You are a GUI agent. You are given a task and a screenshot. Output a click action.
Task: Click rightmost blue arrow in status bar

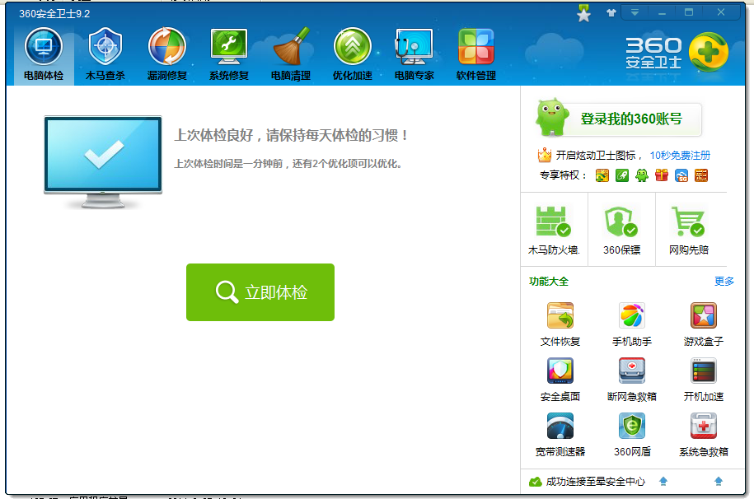pyautogui.click(x=719, y=481)
